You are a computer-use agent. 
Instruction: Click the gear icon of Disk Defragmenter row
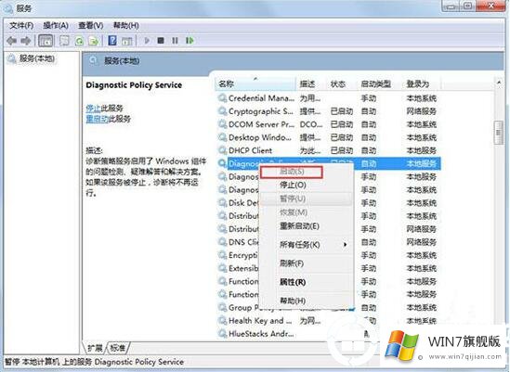click(222, 203)
